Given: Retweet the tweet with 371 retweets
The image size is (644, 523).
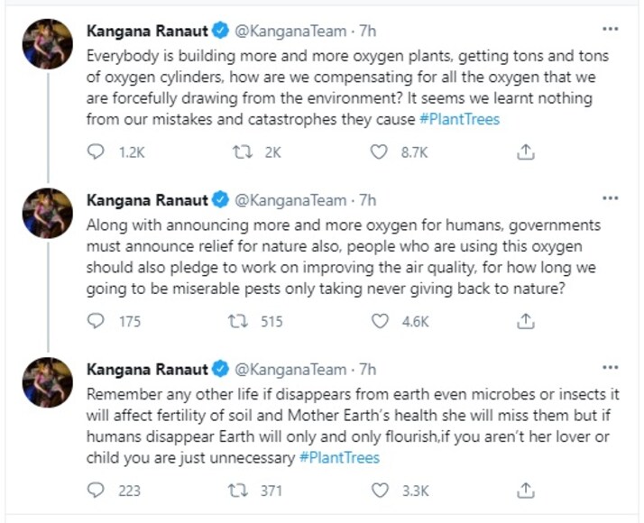Looking at the screenshot, I should [x=242, y=491].
